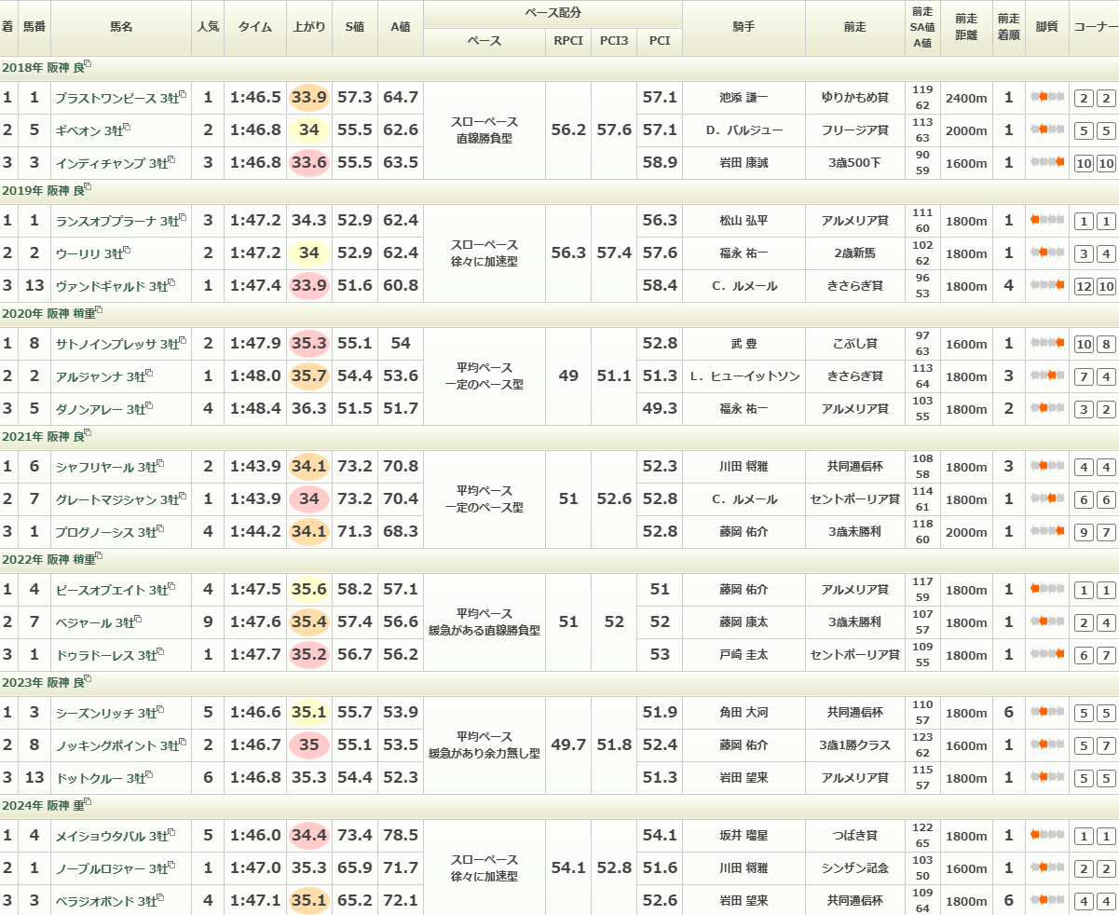Open the popup icon next to 2022年 阪神 稍重
The height and width of the screenshot is (915, 1119).
(99, 557)
